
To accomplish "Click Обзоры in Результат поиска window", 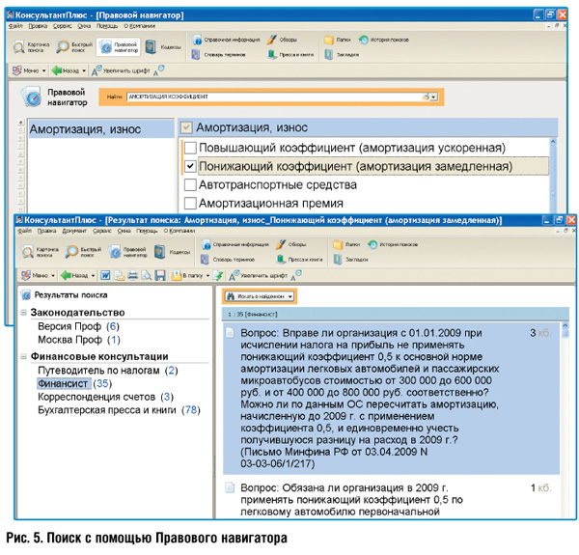I will coord(291,244).
